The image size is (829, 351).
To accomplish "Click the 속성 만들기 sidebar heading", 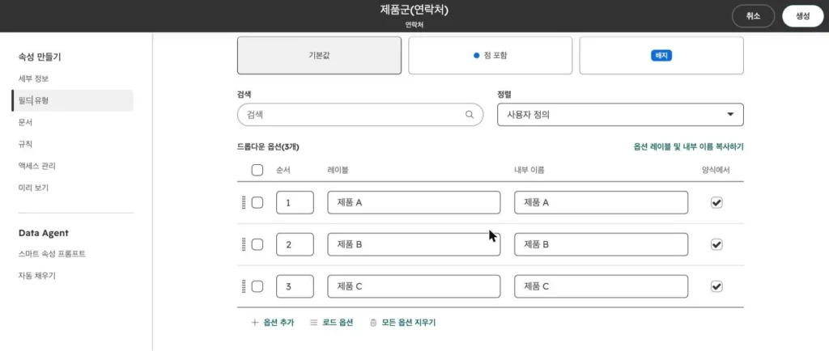I will coord(40,57).
